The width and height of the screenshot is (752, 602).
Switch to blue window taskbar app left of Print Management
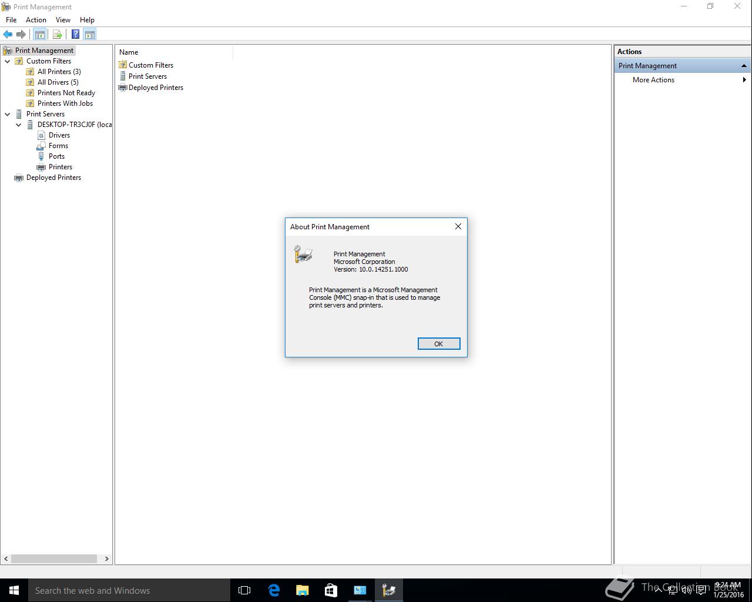click(360, 590)
